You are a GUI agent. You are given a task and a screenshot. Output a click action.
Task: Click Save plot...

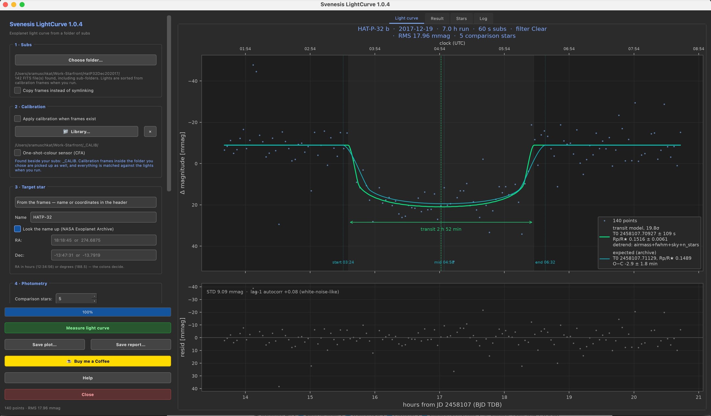click(x=45, y=345)
